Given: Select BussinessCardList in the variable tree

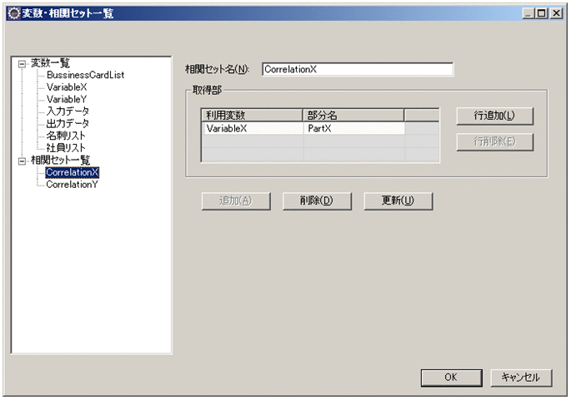Looking at the screenshot, I should click(85, 75).
